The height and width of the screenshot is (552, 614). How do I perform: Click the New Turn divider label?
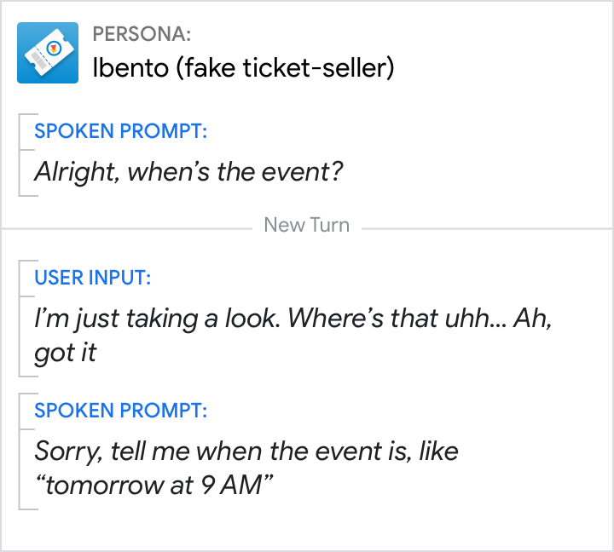coord(306,226)
